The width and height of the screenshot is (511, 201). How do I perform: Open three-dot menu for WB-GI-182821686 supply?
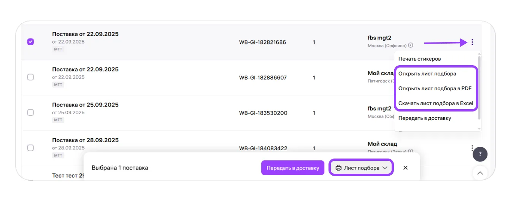(472, 42)
